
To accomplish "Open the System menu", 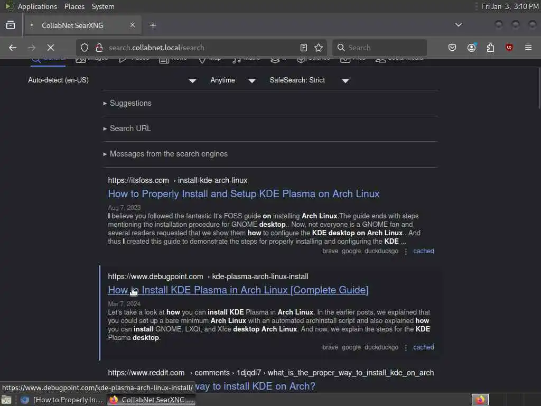I will 103,6.
